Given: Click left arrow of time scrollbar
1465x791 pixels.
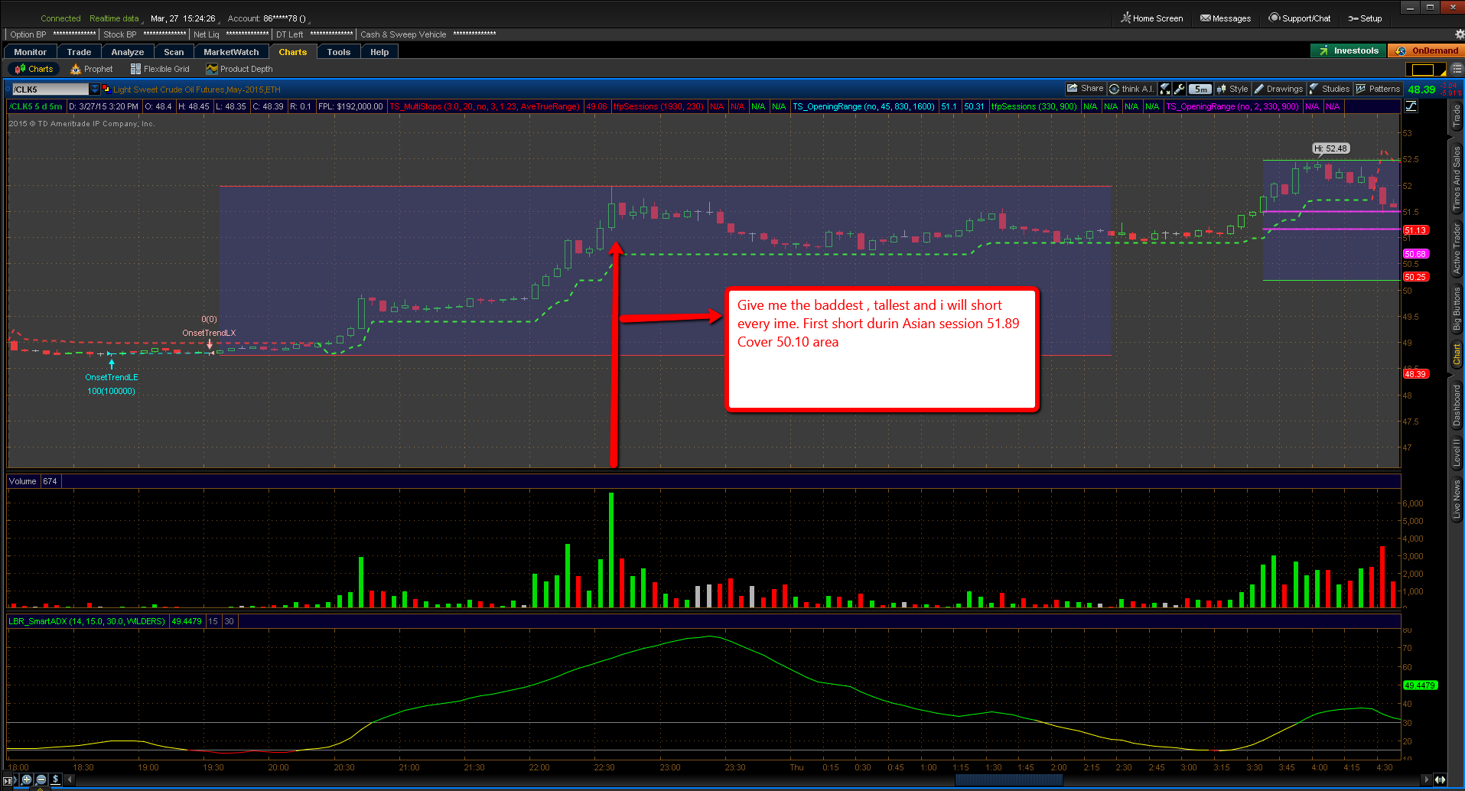Looking at the screenshot, I should coord(70,780).
